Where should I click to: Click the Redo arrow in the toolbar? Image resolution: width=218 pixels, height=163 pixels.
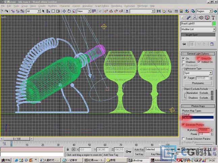6,11
